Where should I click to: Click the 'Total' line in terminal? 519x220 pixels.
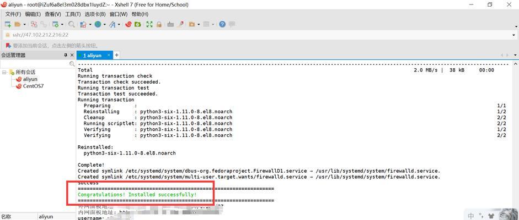[85, 70]
